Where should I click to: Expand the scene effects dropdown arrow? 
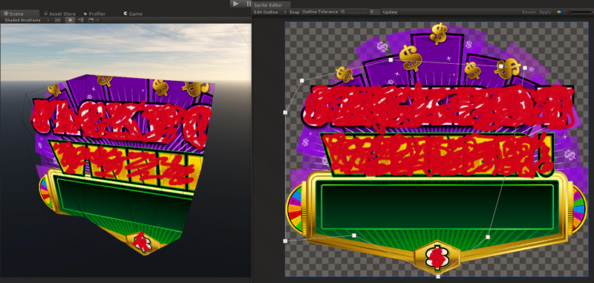(x=98, y=20)
